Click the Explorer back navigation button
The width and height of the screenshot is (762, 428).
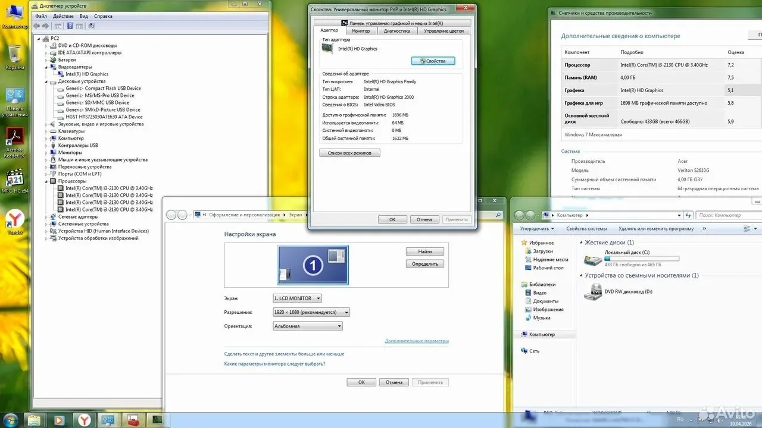[520, 215]
